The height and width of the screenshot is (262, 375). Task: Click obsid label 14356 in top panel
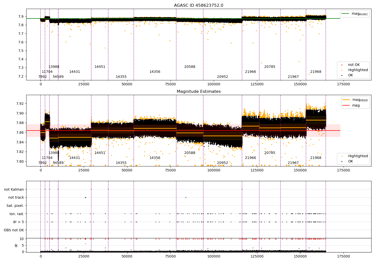click(155, 72)
